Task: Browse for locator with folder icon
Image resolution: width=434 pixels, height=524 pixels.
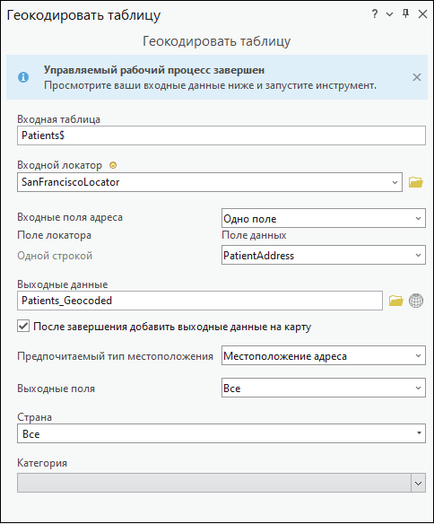Action: pos(416,182)
